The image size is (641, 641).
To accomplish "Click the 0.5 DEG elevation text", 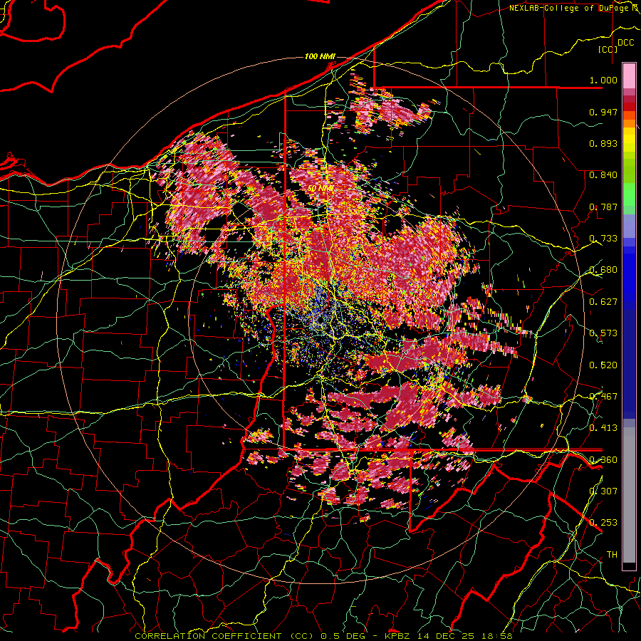I will click(x=342, y=636).
